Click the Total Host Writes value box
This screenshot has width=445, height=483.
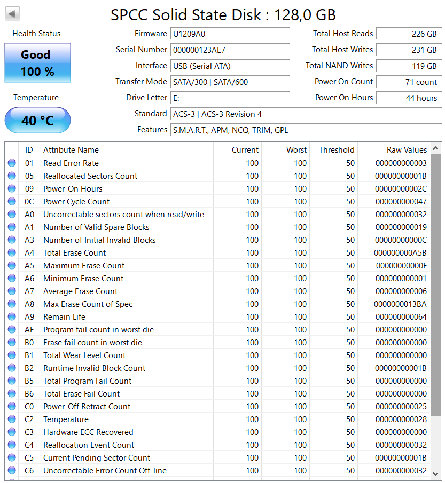(x=408, y=50)
